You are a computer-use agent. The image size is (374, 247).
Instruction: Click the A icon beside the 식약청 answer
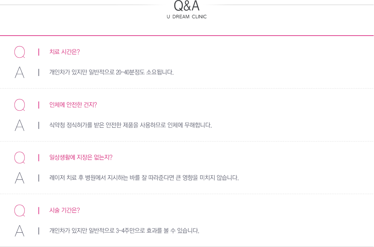20,125
